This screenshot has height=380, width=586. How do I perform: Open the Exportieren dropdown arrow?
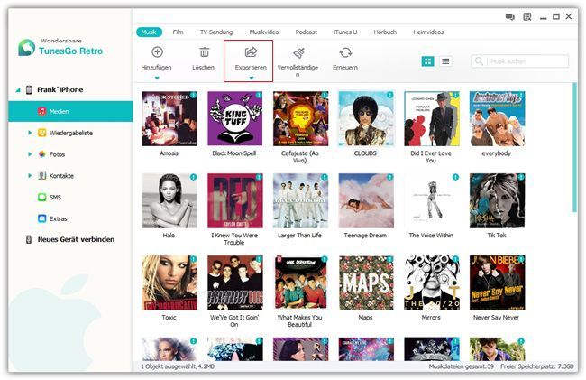[252, 78]
